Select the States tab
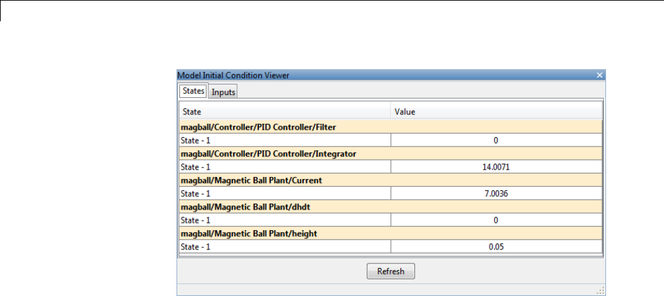Screen dimensions: 664x296 193,92
